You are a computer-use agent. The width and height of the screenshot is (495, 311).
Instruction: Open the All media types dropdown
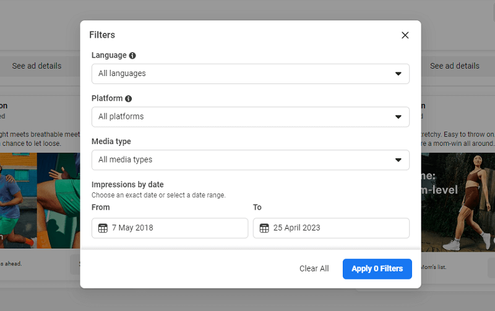(x=251, y=160)
